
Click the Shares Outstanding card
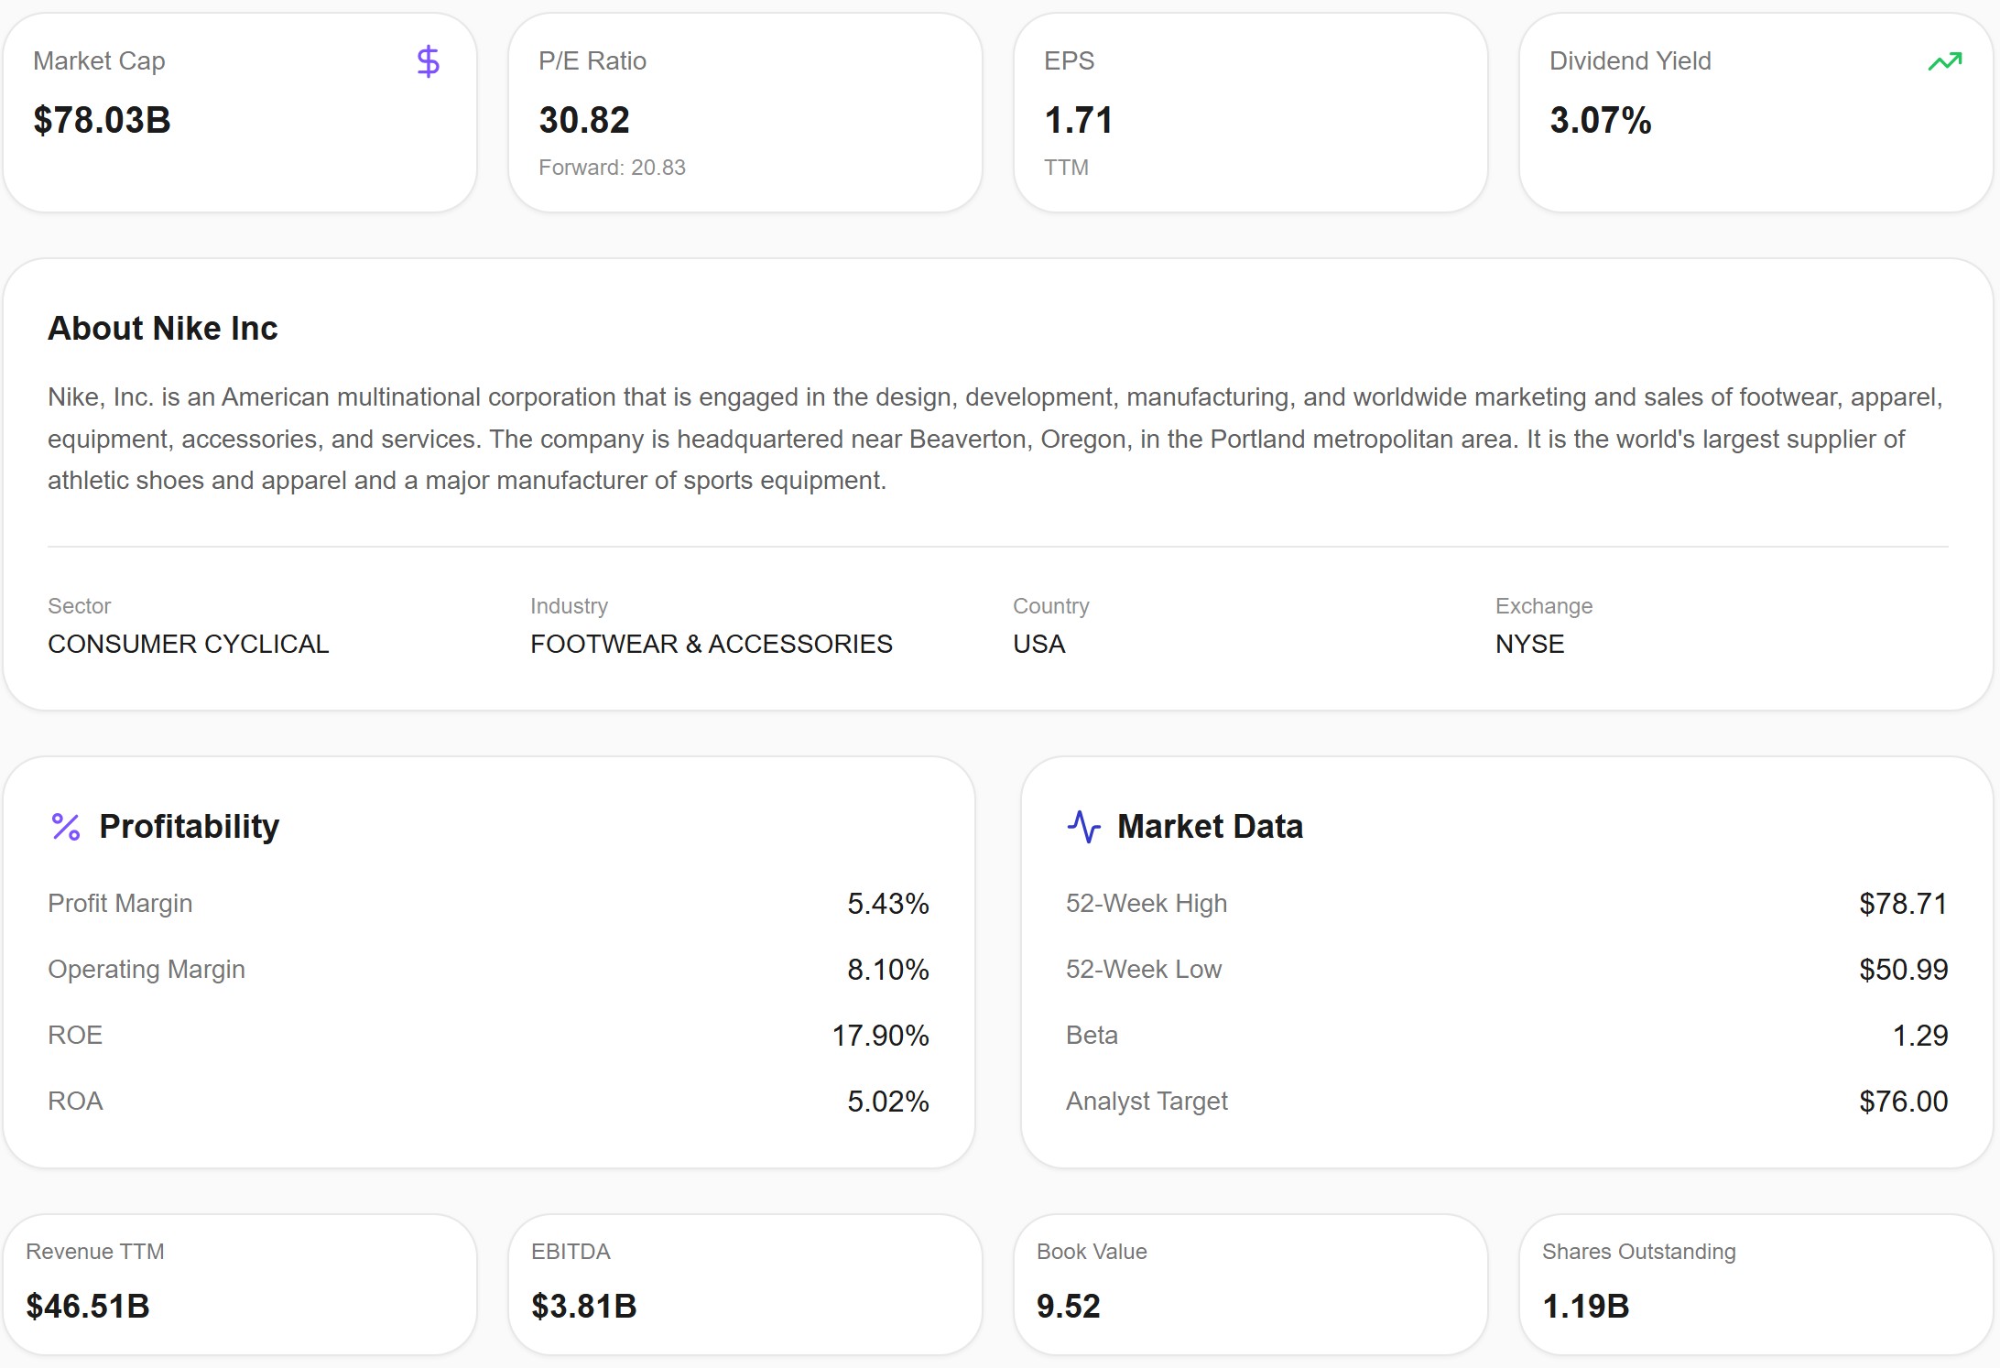1756,1282
